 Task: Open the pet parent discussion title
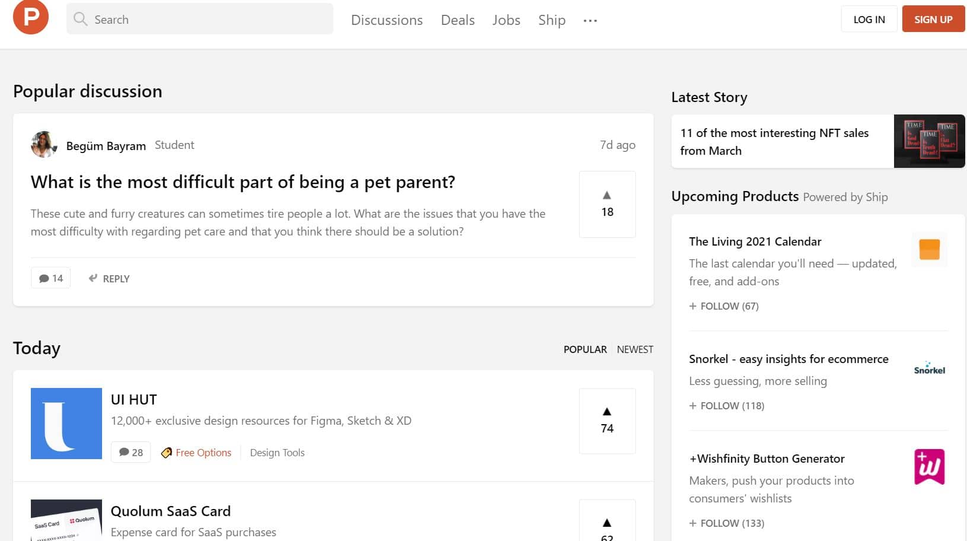click(x=243, y=182)
